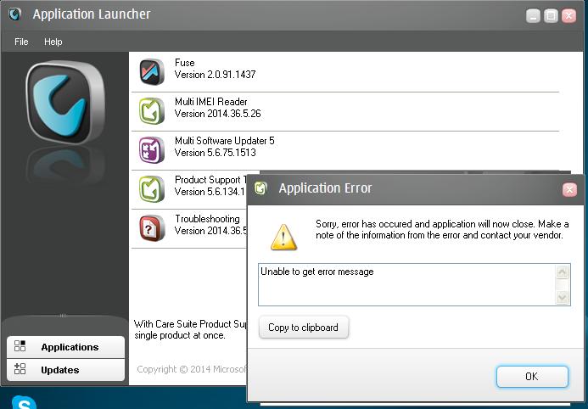Viewport: 588px width, 409px height.
Task: Close the Application Launcher window
Action: (x=568, y=16)
